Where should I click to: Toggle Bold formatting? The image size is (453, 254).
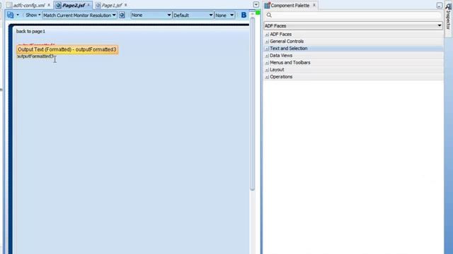tap(243, 15)
